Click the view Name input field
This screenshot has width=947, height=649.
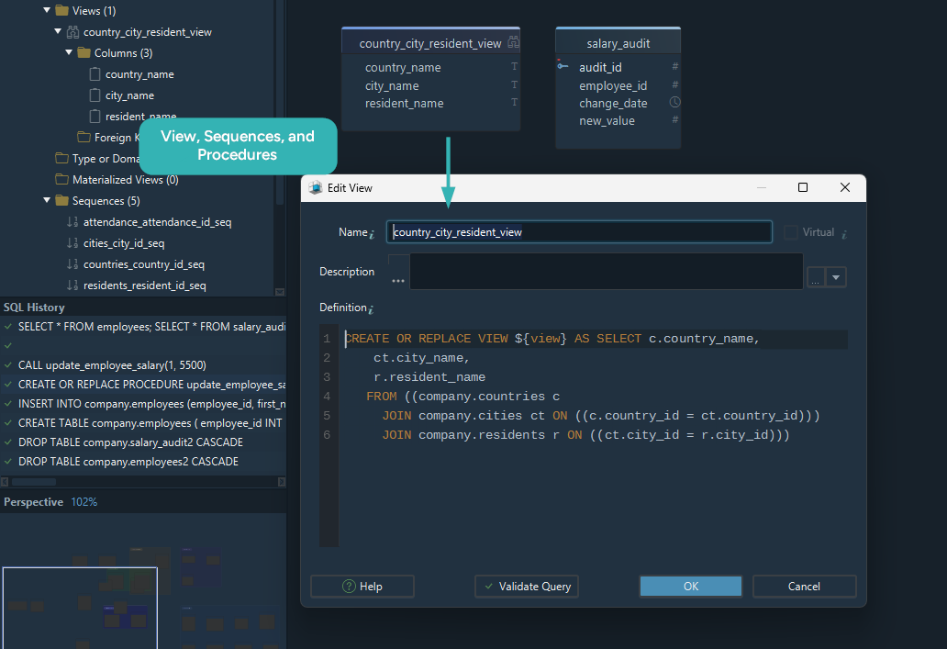point(579,232)
